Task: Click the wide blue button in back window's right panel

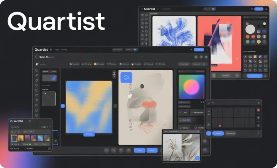Action: click(x=254, y=76)
